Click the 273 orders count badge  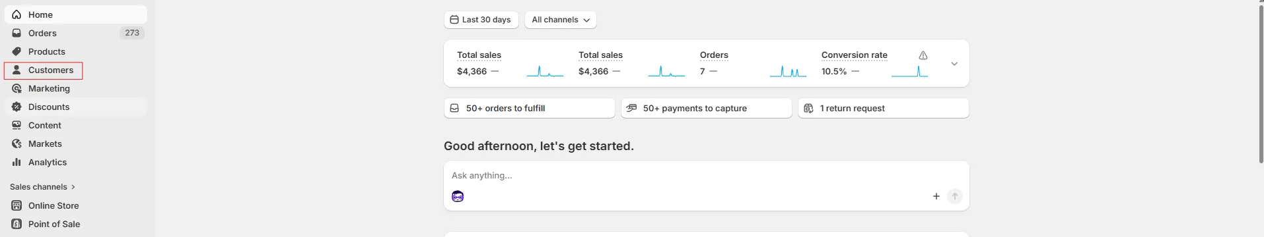click(x=132, y=33)
